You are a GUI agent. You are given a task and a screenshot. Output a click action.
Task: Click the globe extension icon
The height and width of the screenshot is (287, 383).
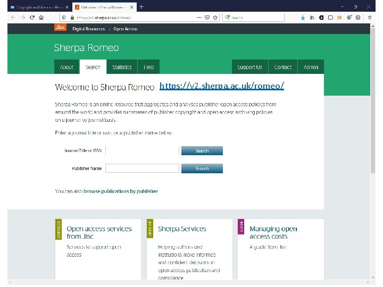349,18
